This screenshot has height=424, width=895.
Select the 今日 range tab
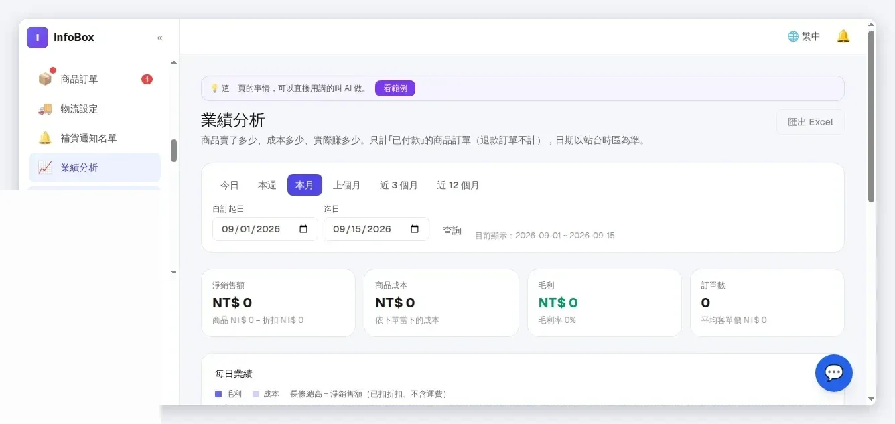230,185
